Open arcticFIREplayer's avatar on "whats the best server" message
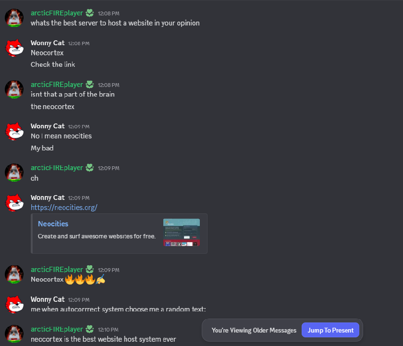403x346 pixels. [x=14, y=18]
